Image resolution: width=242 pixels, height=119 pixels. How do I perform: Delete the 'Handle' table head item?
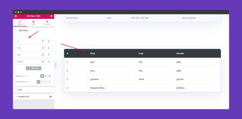[x=49, y=62]
